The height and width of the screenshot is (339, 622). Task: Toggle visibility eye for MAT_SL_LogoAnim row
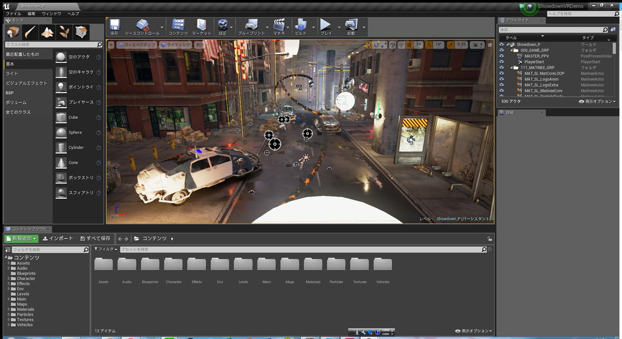click(x=501, y=79)
